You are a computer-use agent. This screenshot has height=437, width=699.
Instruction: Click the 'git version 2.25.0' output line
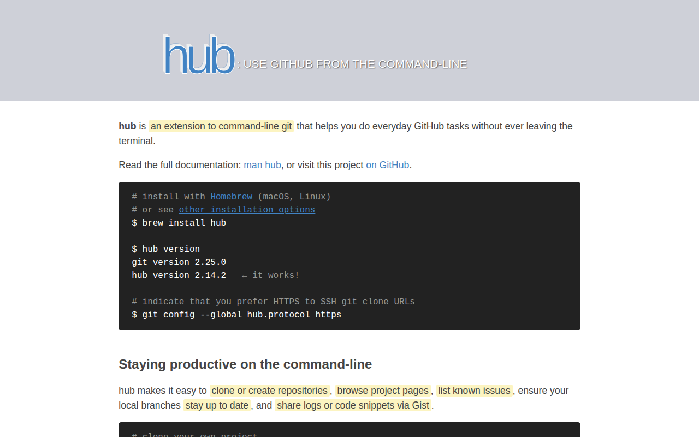[179, 262]
